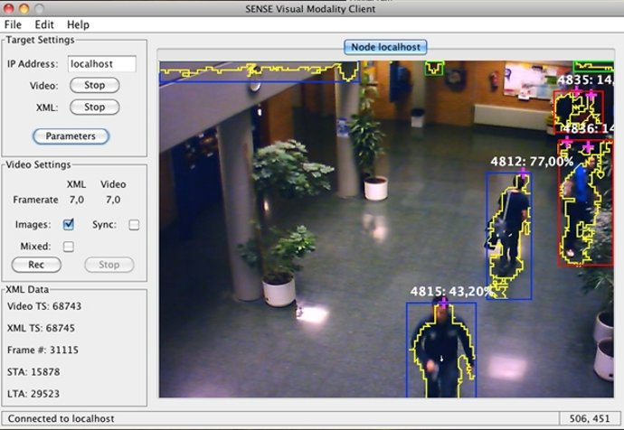Open the File menu
This screenshot has width=624, height=430.
(13, 24)
